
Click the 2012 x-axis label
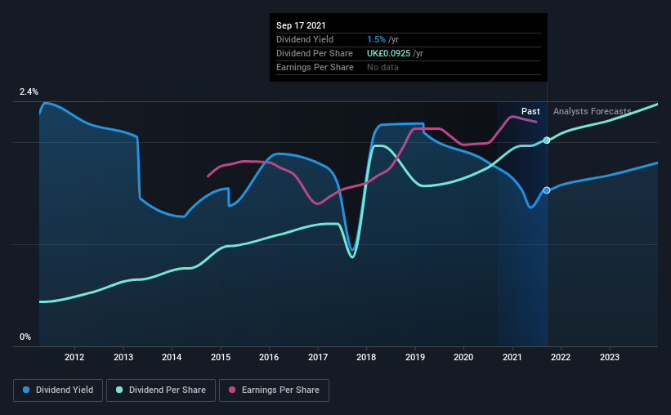(x=74, y=357)
